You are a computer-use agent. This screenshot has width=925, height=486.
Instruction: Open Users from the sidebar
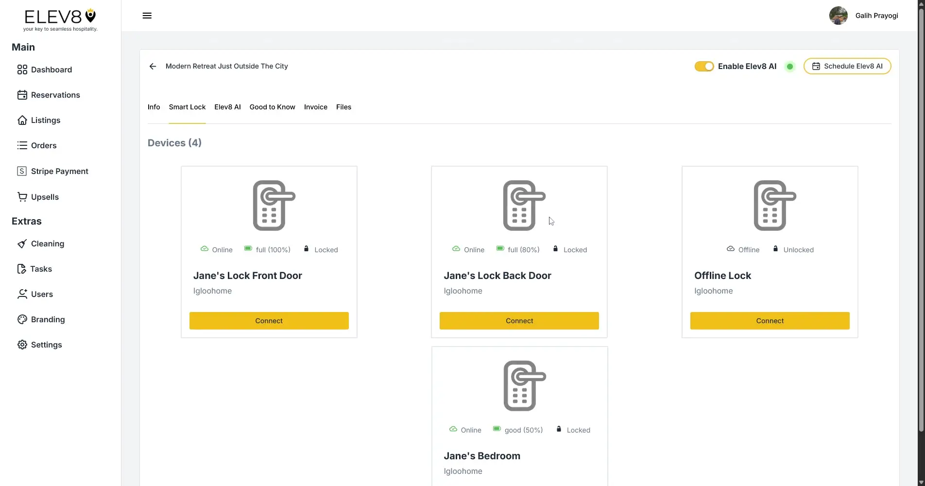click(42, 294)
